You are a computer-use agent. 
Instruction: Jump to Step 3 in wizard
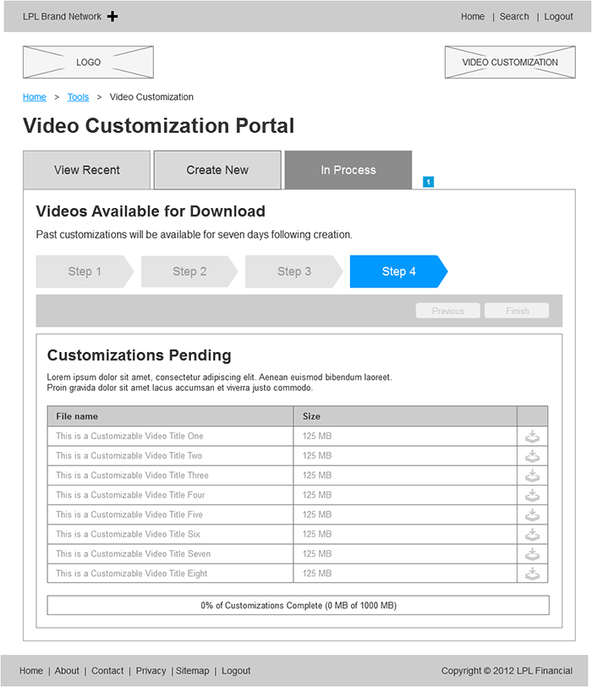293,272
